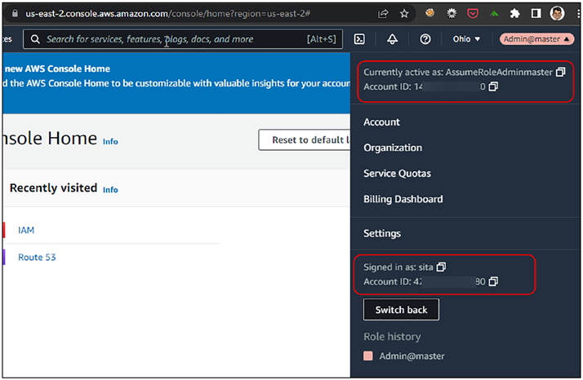Copy the signed-in user name sita
The width and height of the screenshot is (583, 380).
(x=442, y=267)
